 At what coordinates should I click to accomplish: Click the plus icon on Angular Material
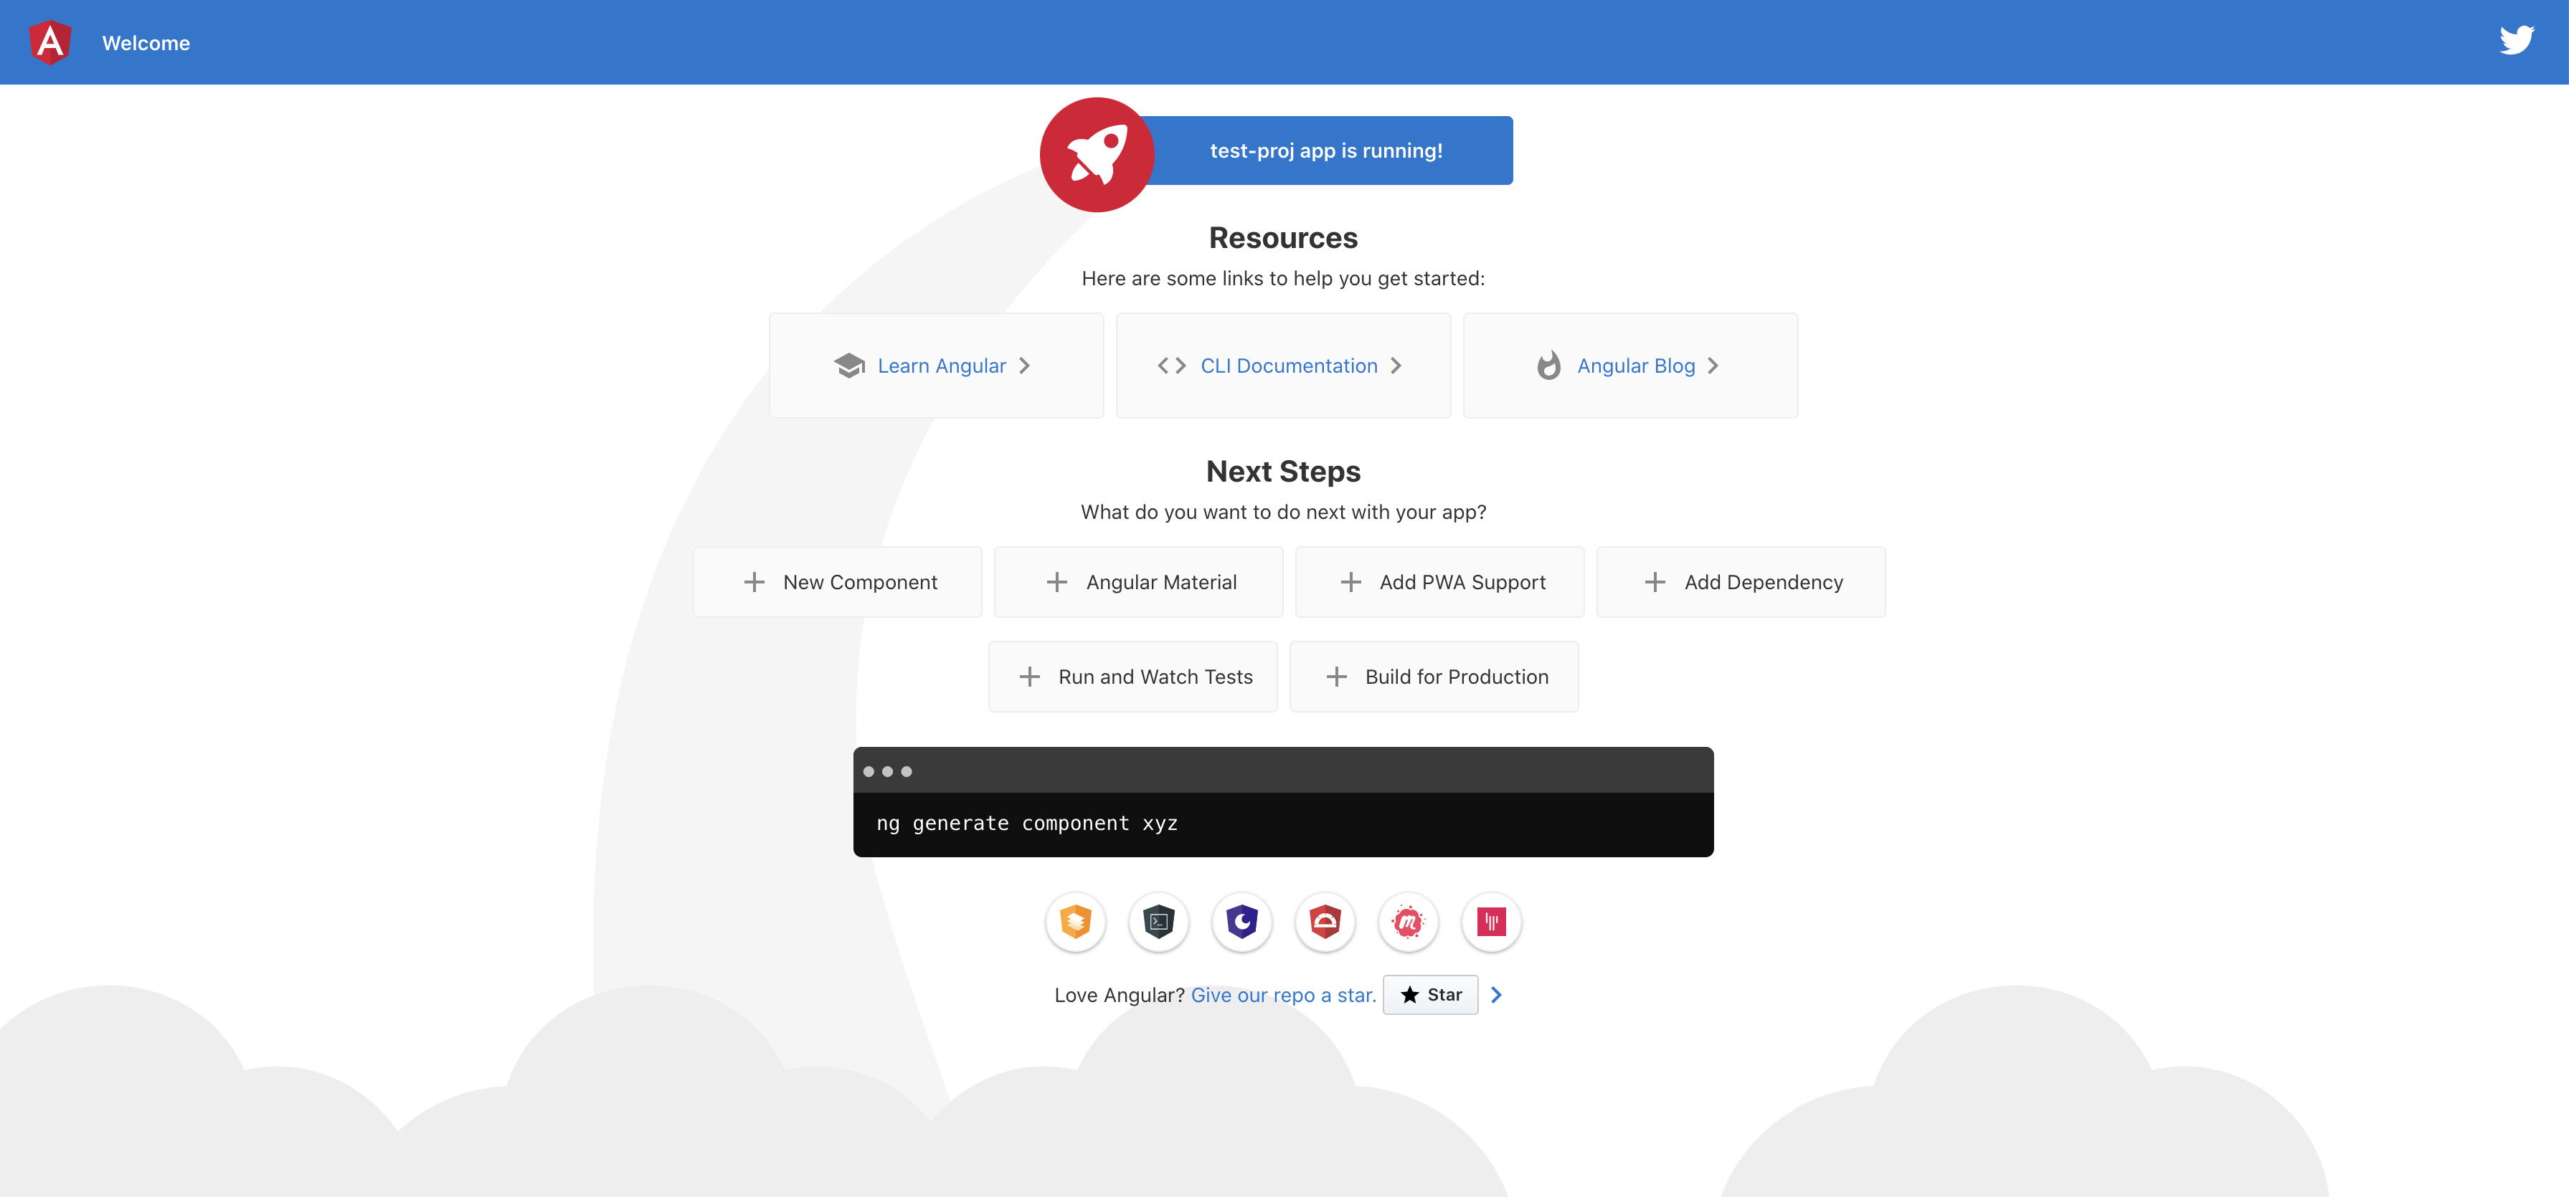[x=1057, y=582]
